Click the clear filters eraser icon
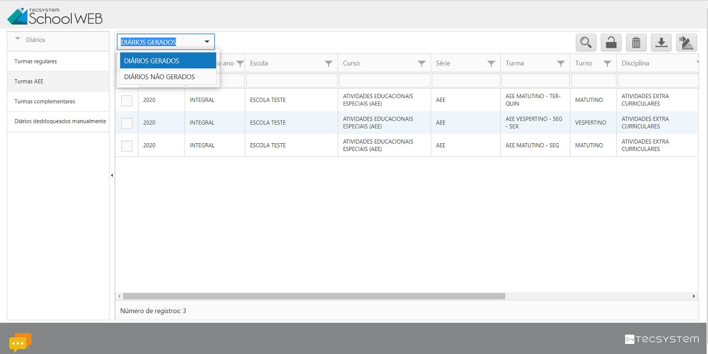The height and width of the screenshot is (354, 708). point(686,42)
